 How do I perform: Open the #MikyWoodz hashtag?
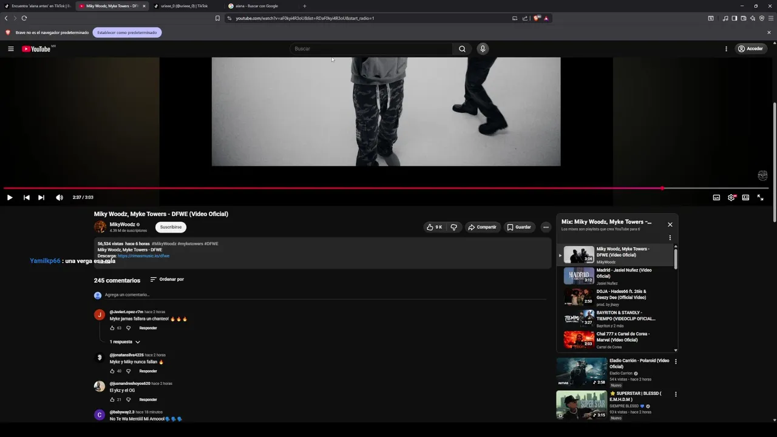click(x=164, y=243)
